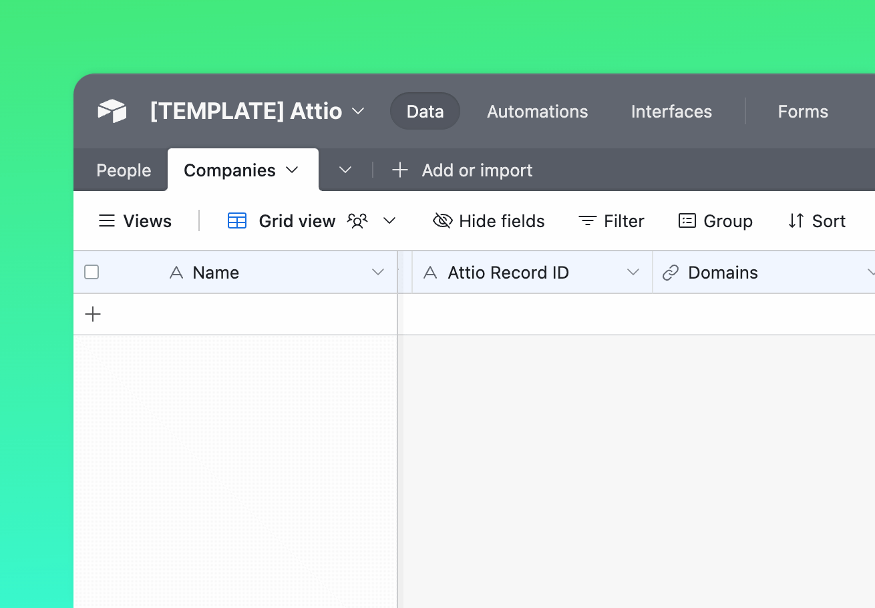Click the Attio Record ID column header

pos(532,273)
